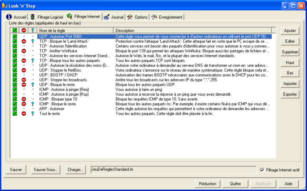Toggle checkbox for ARP Autoriser rule
This screenshot has width=307, height=191.
pos(15,109)
